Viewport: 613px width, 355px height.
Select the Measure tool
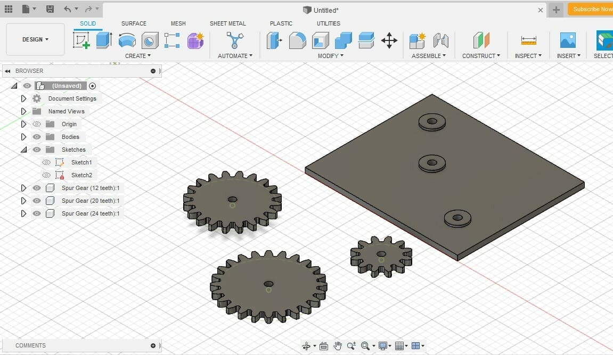click(528, 40)
